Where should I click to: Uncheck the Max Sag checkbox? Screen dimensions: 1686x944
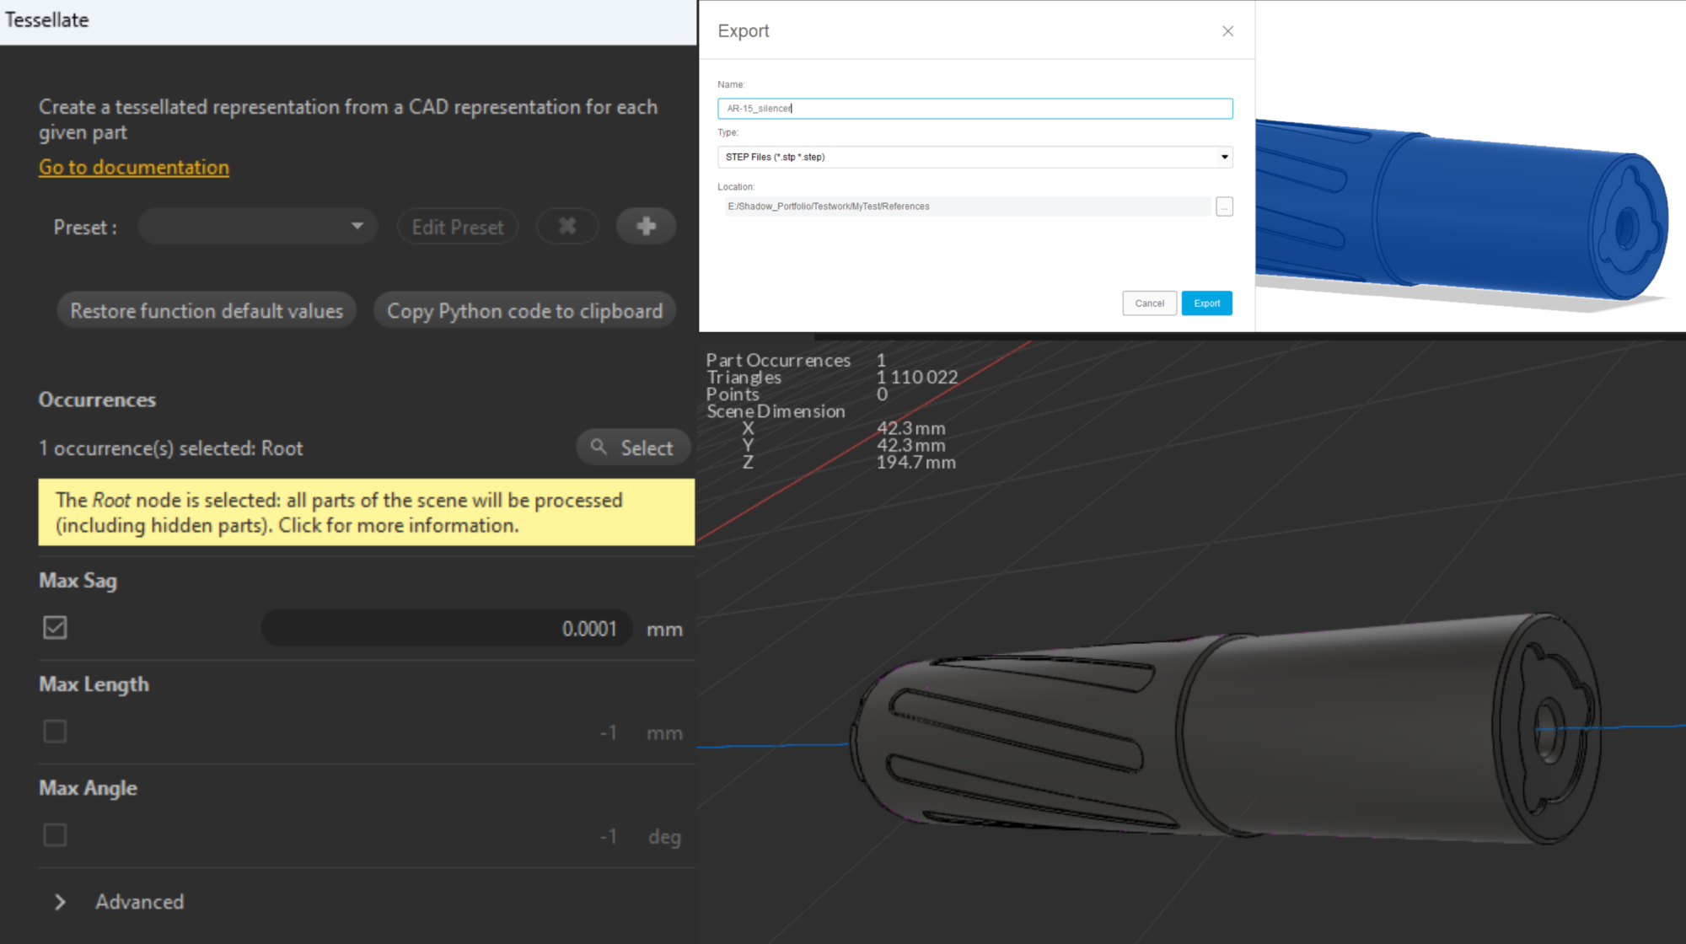pos(55,628)
